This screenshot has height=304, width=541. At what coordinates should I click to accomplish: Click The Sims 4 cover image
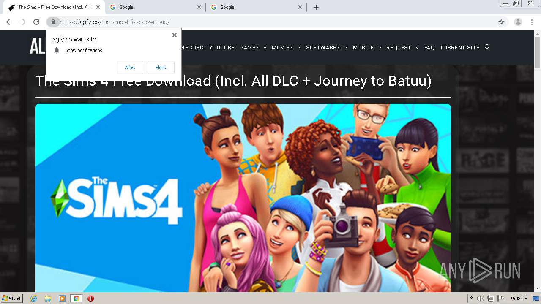click(243, 198)
